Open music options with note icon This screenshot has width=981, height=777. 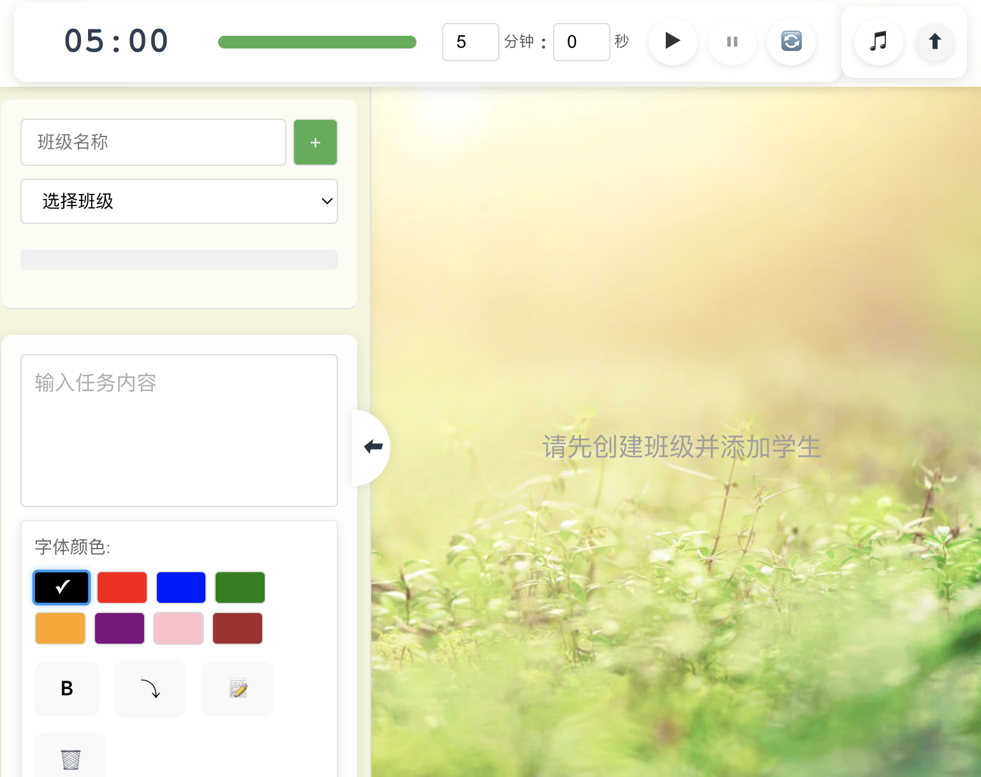click(x=878, y=41)
